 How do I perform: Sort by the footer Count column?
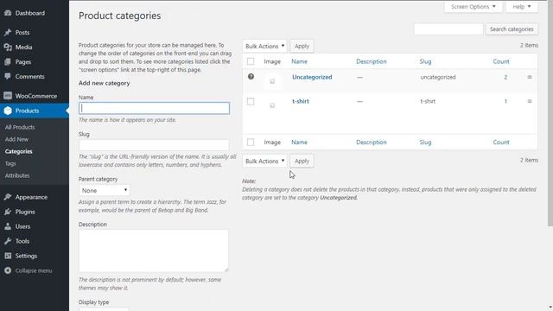501,142
